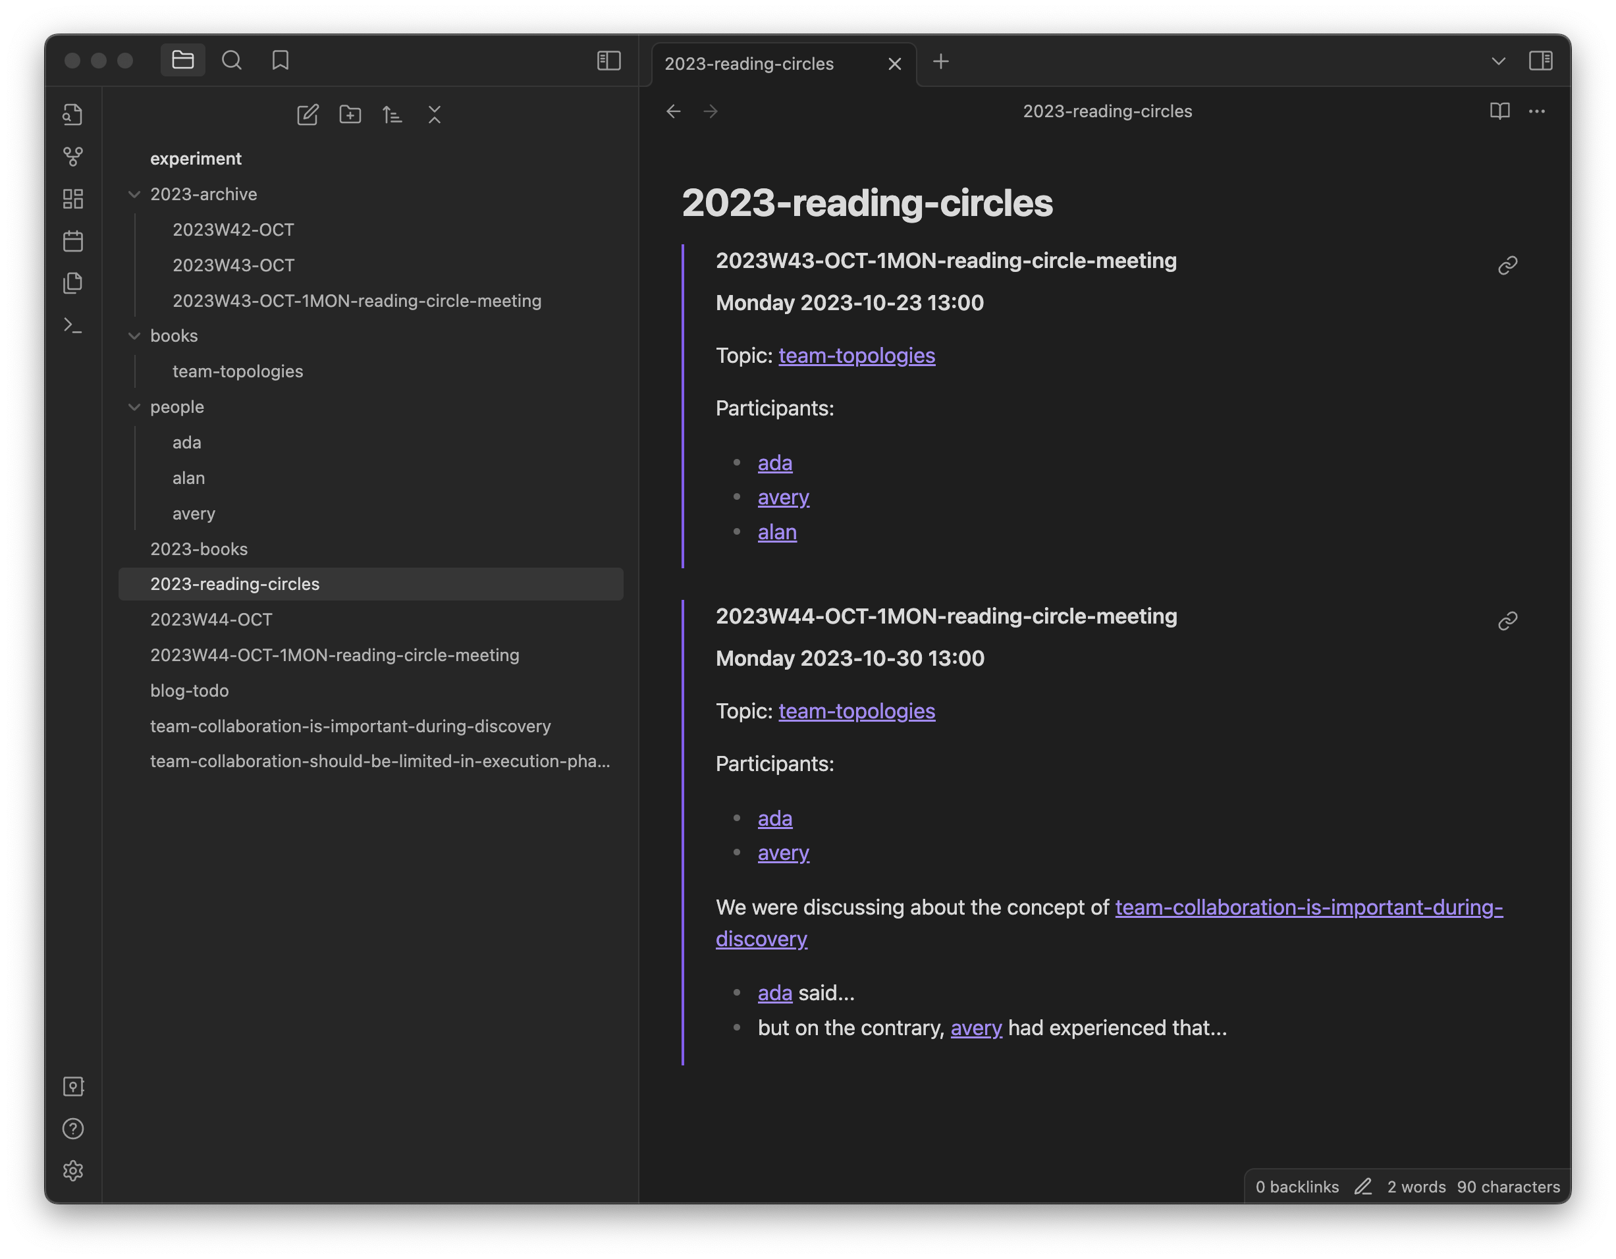This screenshot has width=1616, height=1259.
Task: Navigate forward arrow
Action: tap(711, 111)
